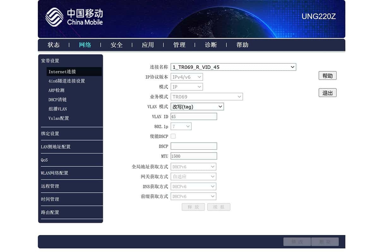
Task: Switch to the 状态 tab
Action: [x=54, y=45]
